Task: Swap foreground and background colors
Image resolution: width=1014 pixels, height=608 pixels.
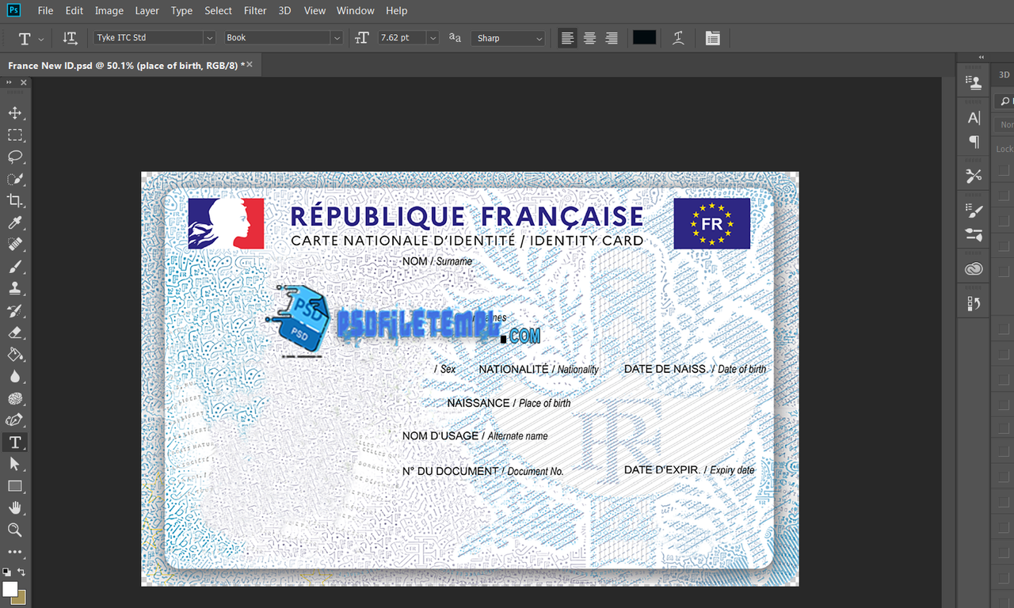Action: [x=22, y=572]
